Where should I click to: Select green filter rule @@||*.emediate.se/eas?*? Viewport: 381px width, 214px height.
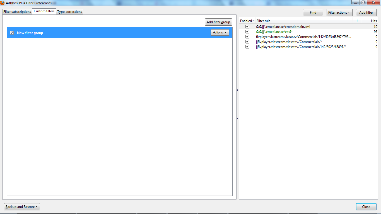[x=274, y=32]
